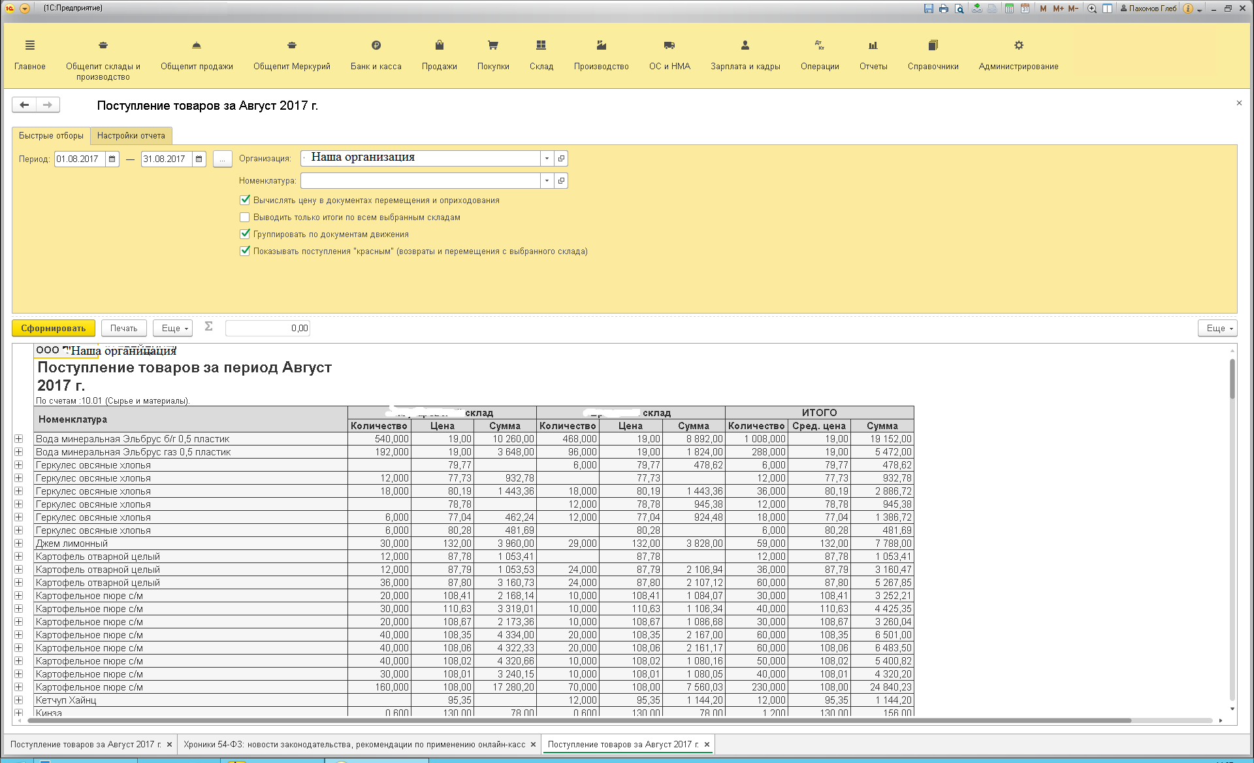
Task: Open the calculator icon in title bar
Action: click(x=1009, y=8)
